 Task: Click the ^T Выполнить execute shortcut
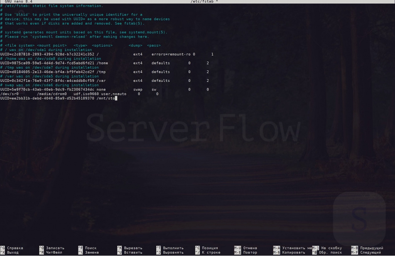[170, 248]
